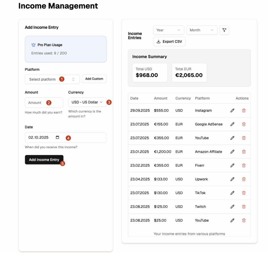The width and height of the screenshot is (268, 253).
Task: Click the Add Custom button
Action: (x=94, y=79)
